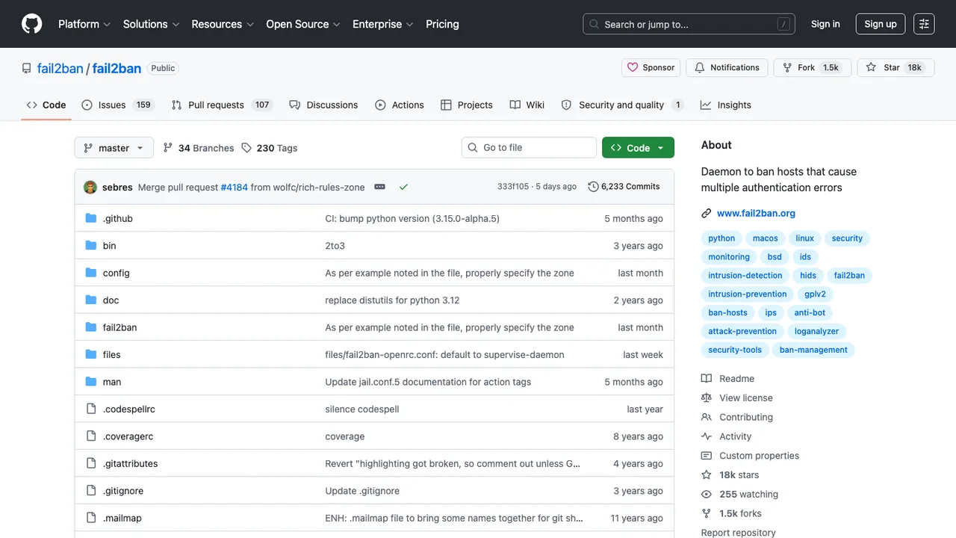The height and width of the screenshot is (538, 956).
Task: Open Security and quality tab
Action: [622, 105]
